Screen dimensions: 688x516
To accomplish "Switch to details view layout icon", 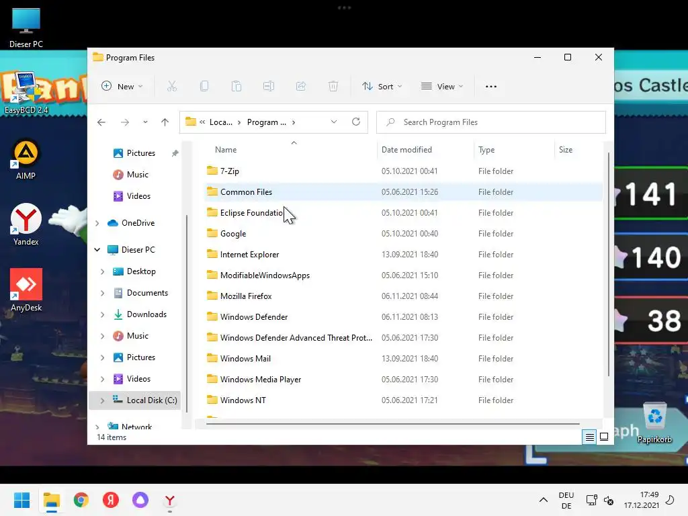I will point(589,437).
